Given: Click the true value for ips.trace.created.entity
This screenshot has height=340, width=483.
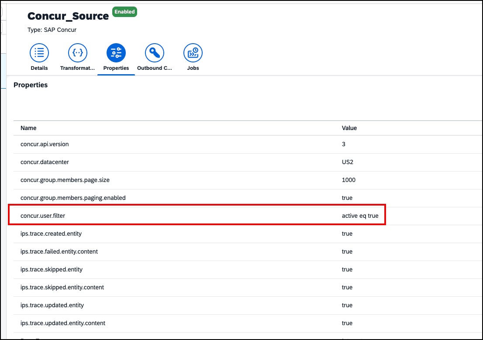Looking at the screenshot, I should [347, 234].
